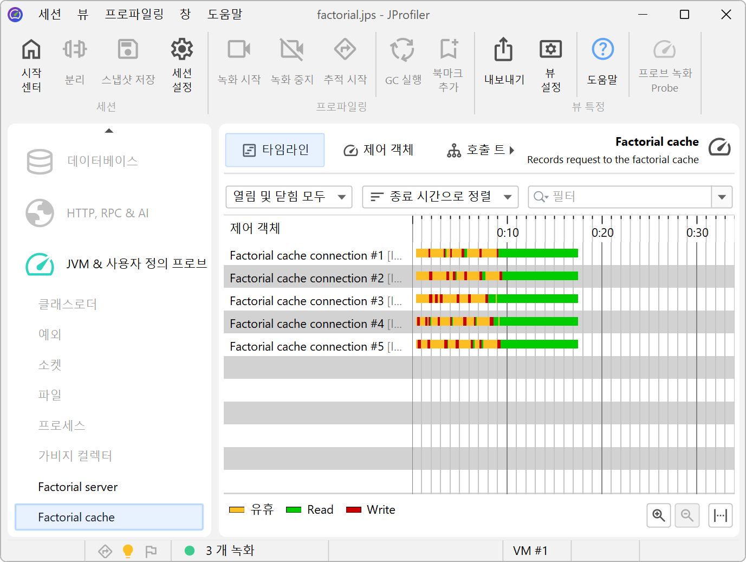Open the 종료 시간으로 정렬 sort dropdown
Screen dimensions: 746x562
point(440,197)
